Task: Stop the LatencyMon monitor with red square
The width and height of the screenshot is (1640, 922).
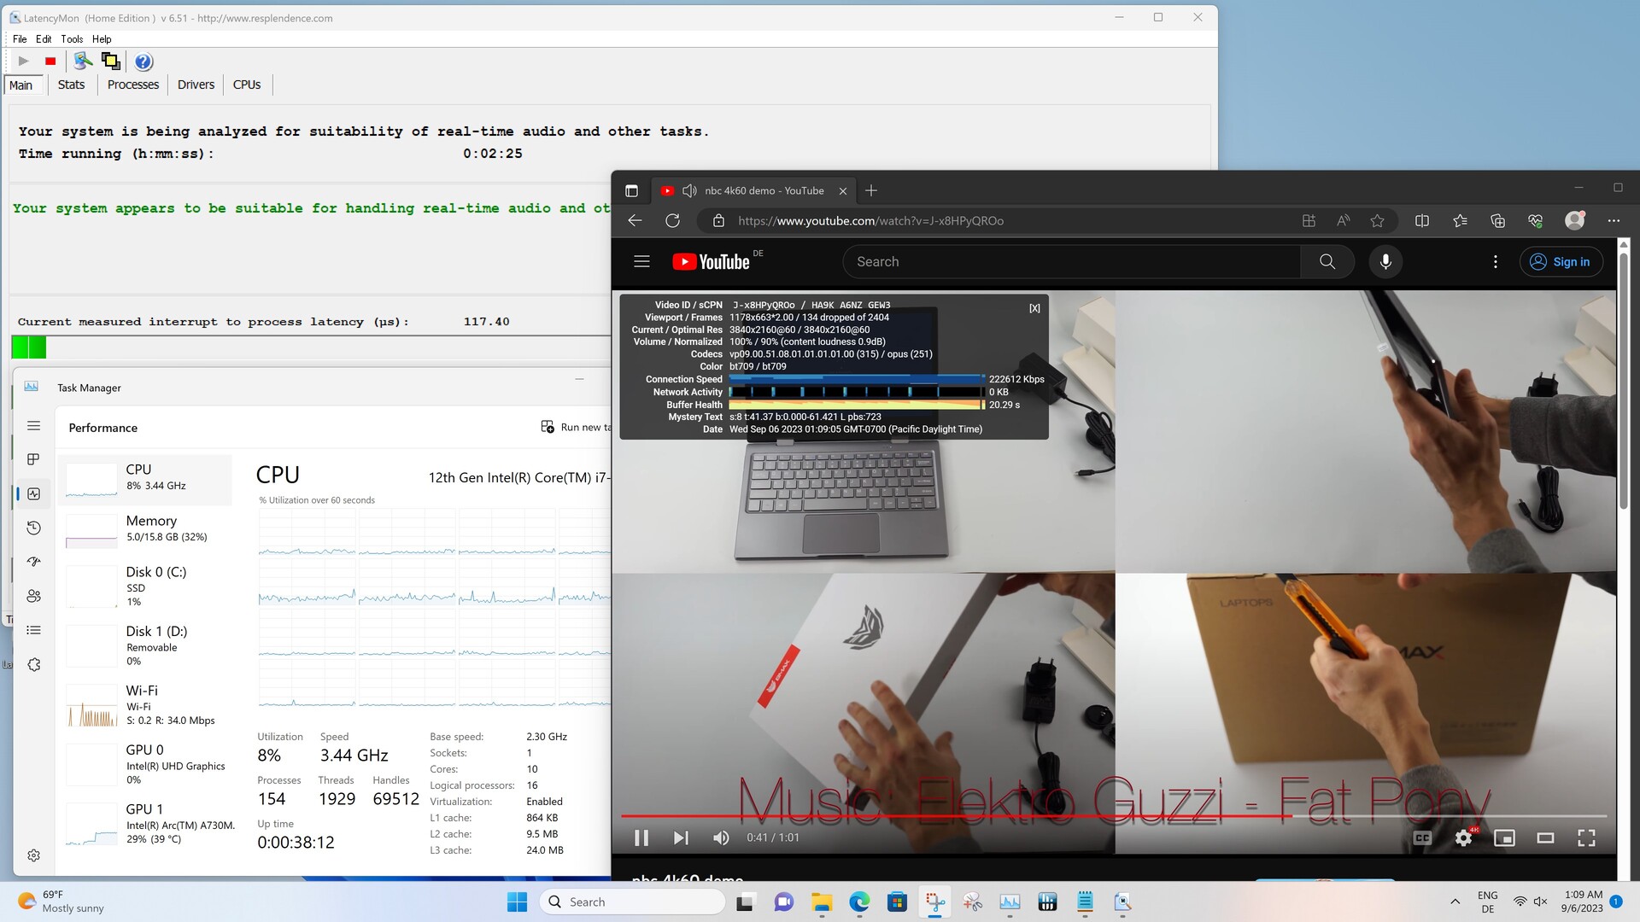Action: click(50, 61)
